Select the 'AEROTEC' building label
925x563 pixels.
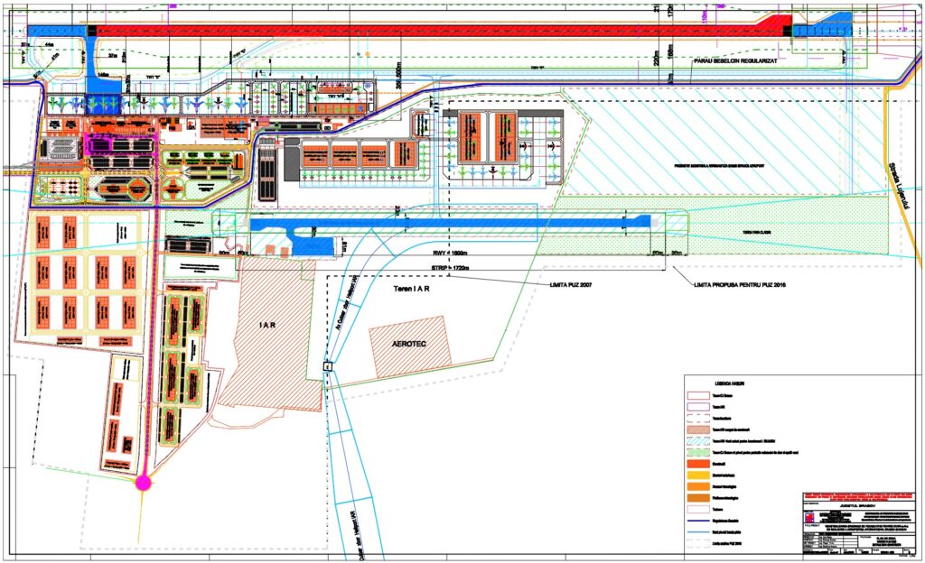pyautogui.click(x=409, y=344)
